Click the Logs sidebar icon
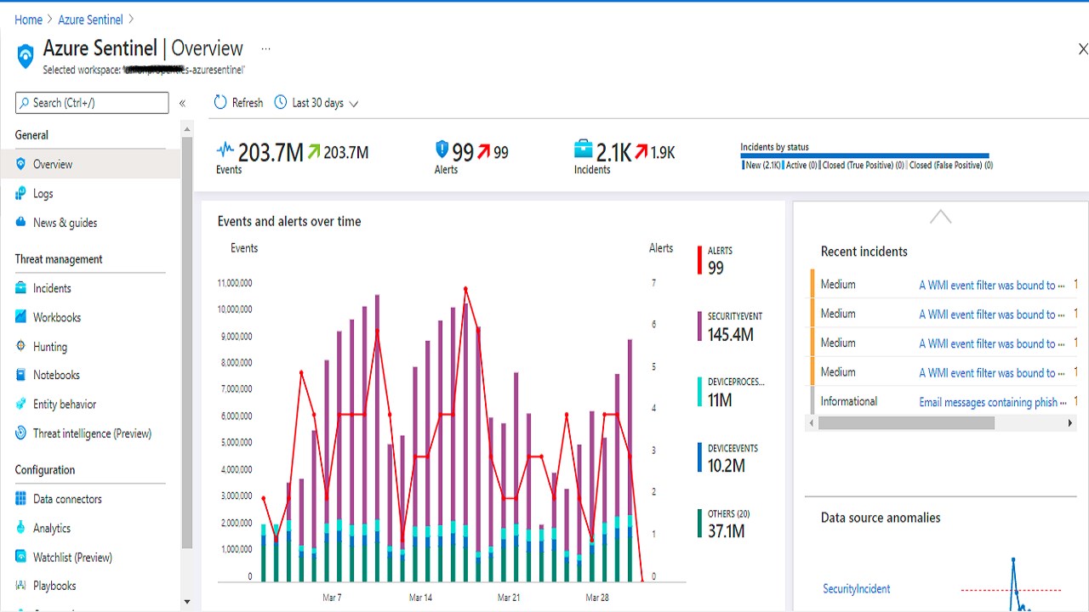The image size is (1089, 612). click(21, 194)
